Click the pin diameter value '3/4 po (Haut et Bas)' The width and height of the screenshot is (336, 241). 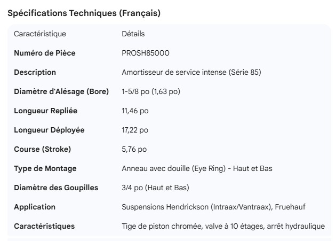point(155,188)
